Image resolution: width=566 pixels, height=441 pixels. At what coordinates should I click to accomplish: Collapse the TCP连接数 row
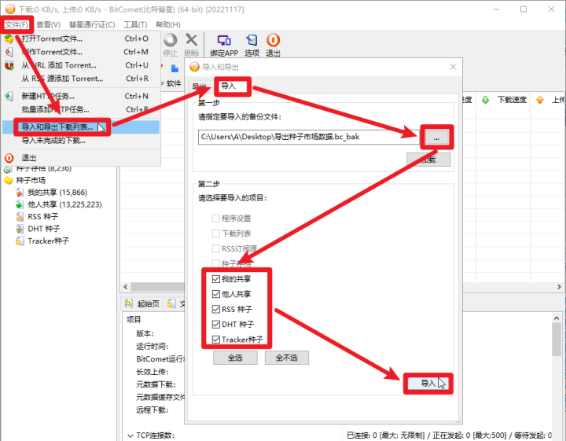(130, 436)
